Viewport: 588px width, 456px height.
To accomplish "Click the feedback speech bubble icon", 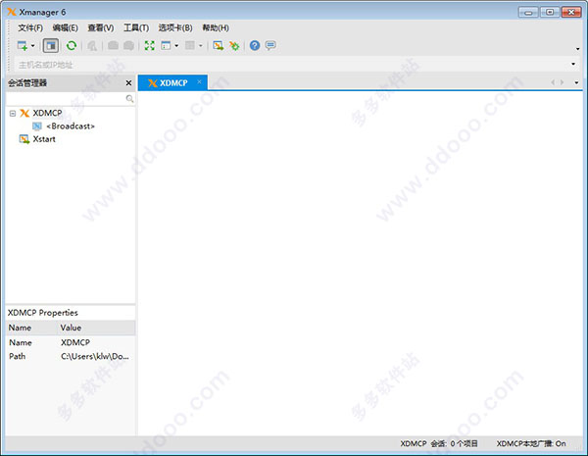I will (x=270, y=46).
